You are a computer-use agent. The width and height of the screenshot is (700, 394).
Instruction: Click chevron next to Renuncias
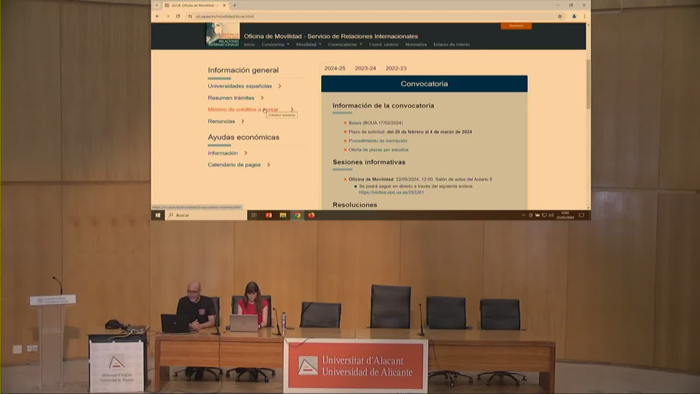243,121
